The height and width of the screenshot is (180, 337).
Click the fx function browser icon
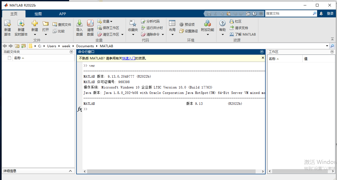click(80, 109)
